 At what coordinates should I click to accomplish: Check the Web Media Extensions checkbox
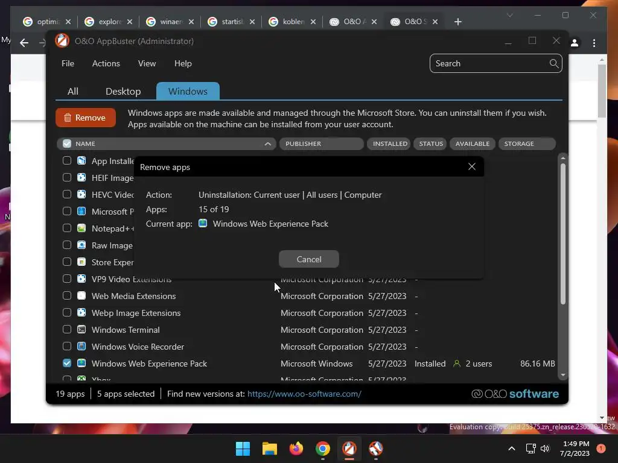tap(67, 295)
